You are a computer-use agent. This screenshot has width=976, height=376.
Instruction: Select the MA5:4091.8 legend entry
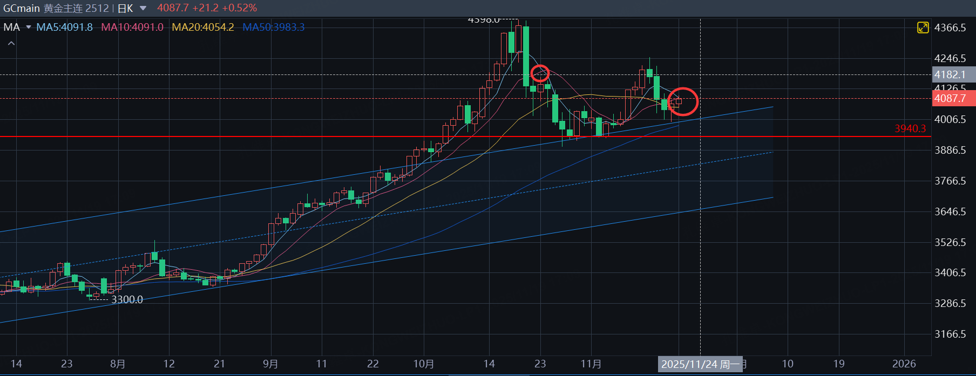(64, 27)
